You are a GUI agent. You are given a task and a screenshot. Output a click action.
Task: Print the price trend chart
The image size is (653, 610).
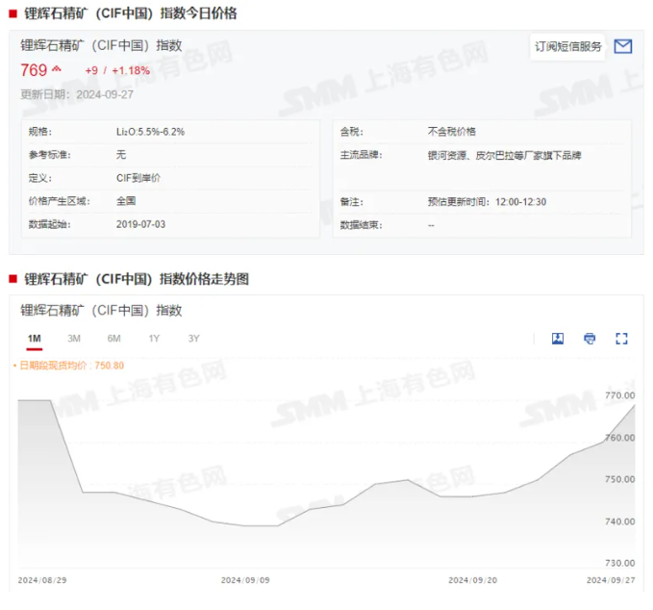point(590,339)
